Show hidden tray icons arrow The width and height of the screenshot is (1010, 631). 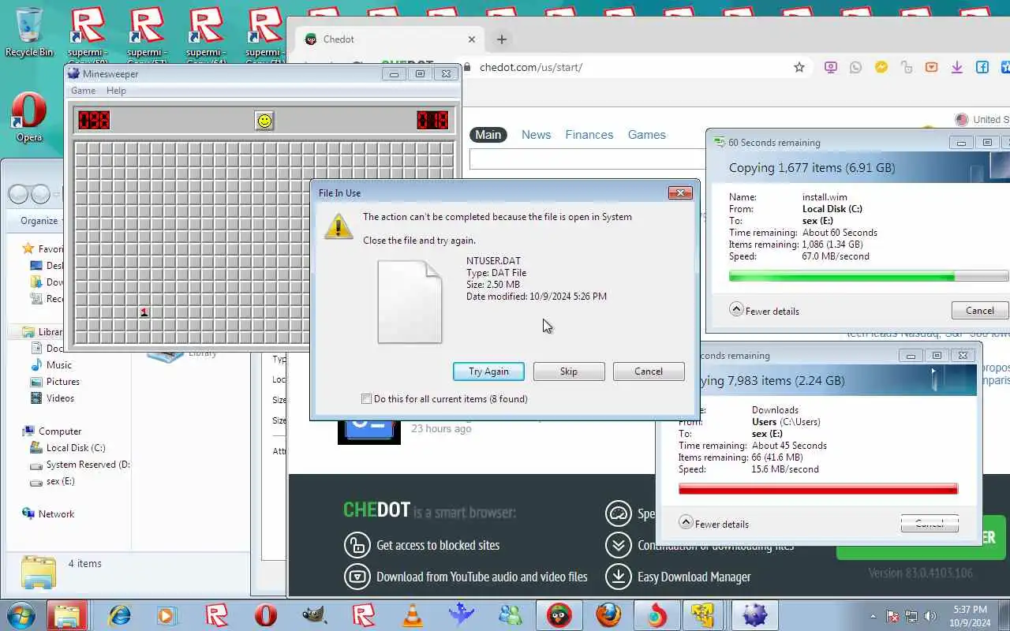click(873, 616)
